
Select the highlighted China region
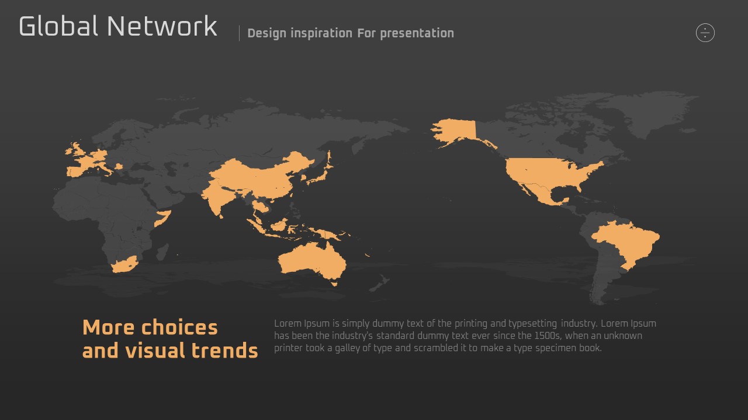click(x=263, y=174)
